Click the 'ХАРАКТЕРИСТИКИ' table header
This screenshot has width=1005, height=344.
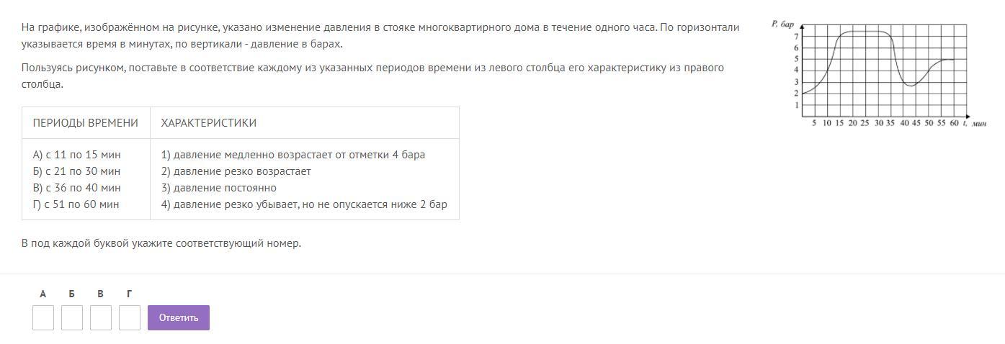(x=209, y=123)
